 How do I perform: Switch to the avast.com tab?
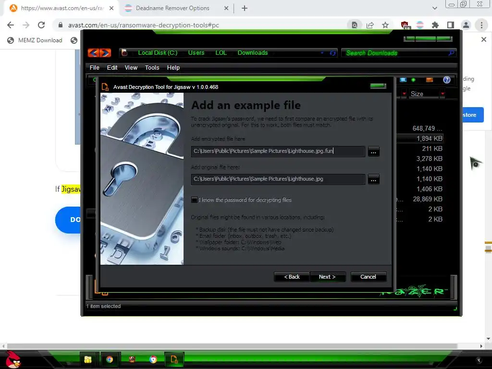click(x=62, y=8)
